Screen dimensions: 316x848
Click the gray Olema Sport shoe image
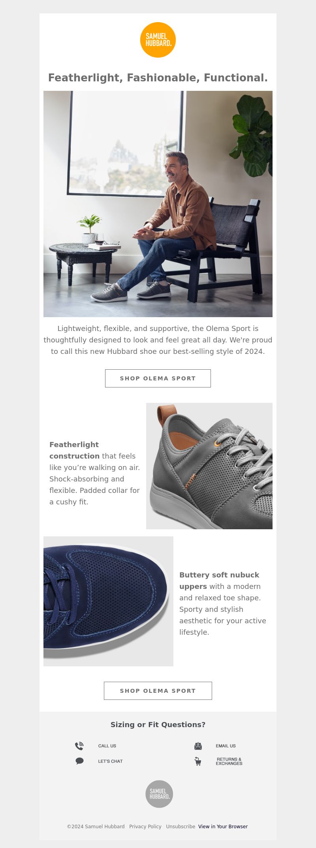coord(209,466)
